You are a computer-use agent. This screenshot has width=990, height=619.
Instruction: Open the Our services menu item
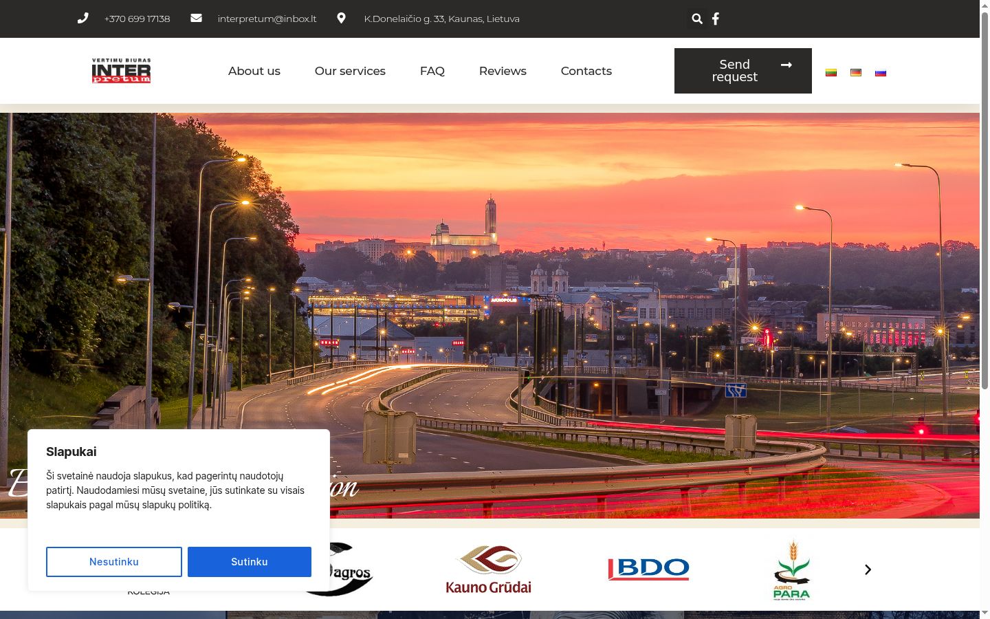tap(350, 71)
